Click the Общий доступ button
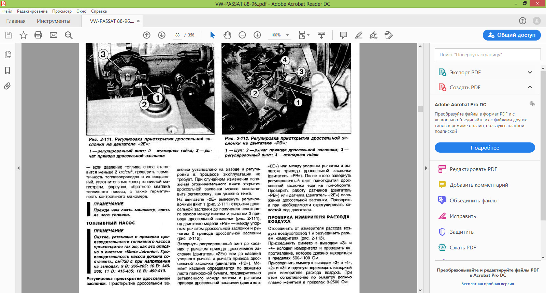Viewport: 546px width, 293px height. [x=512, y=35]
